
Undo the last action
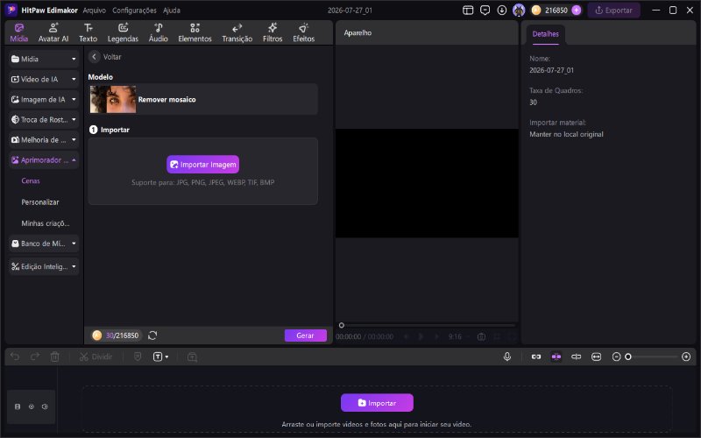(x=15, y=357)
